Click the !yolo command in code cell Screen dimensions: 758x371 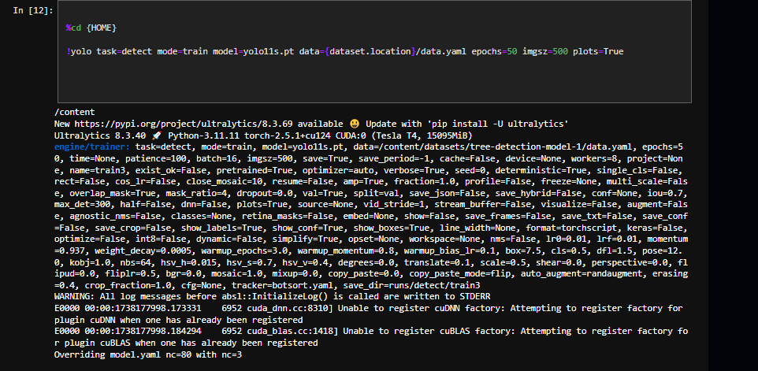(x=81, y=51)
